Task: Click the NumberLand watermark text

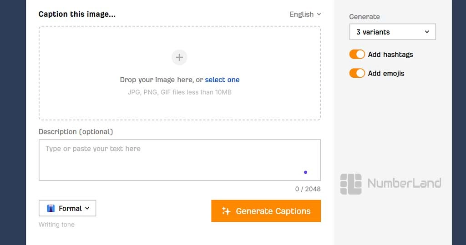Action: [405, 183]
